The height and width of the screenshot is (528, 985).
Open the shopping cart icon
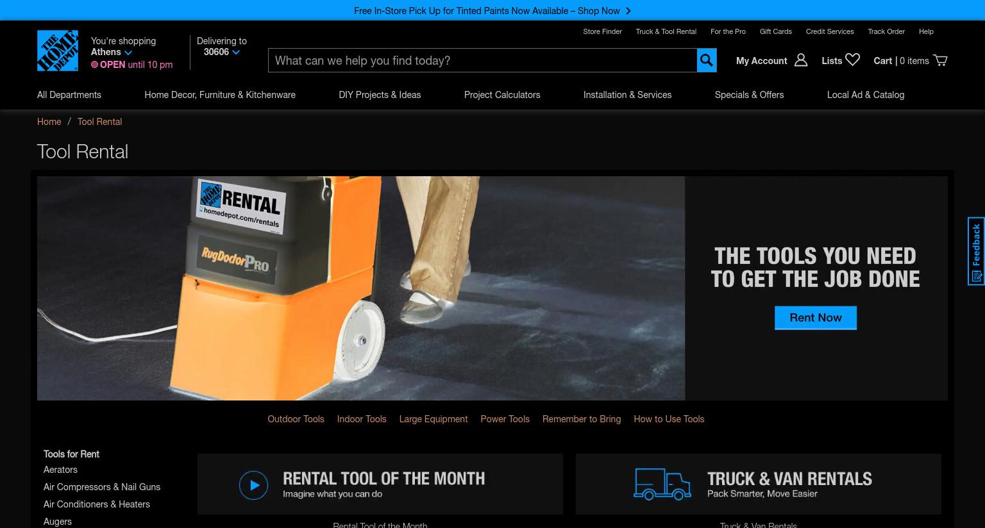940,60
